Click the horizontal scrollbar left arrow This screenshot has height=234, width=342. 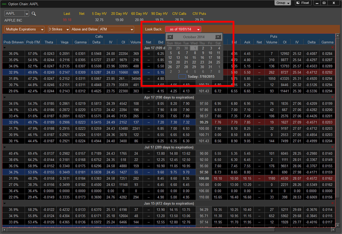click(x=4, y=230)
